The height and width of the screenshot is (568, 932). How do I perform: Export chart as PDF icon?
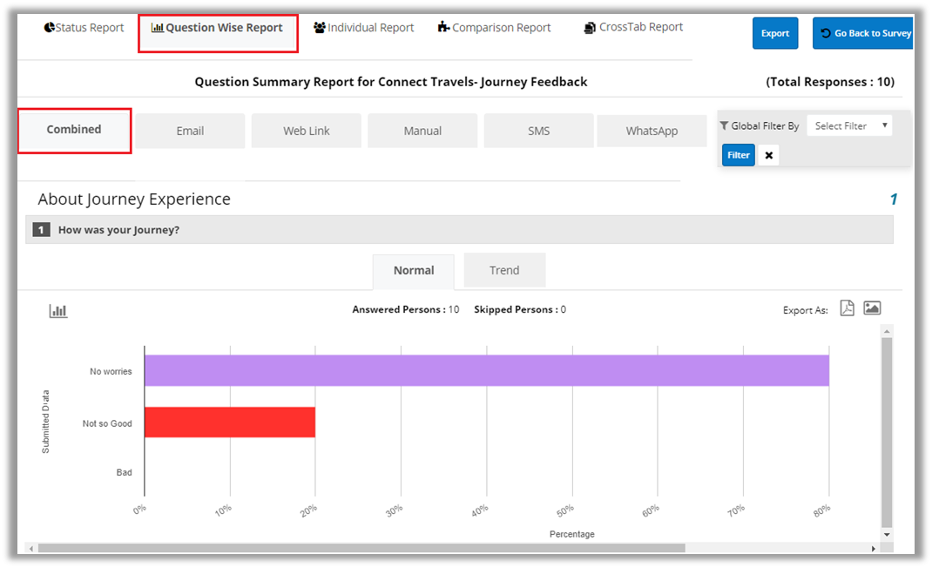tap(847, 308)
